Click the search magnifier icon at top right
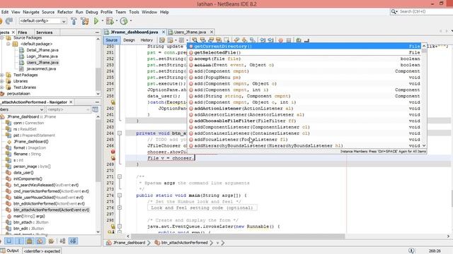This screenshot has width=453, height=254. tap(394, 11)
